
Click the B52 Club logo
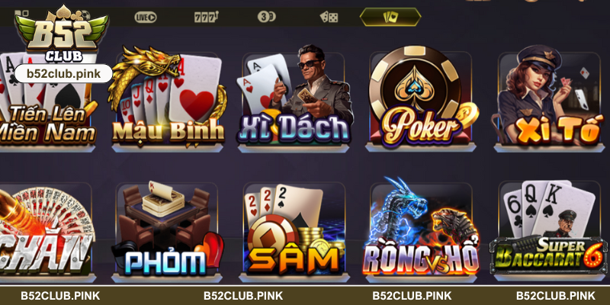[63, 34]
